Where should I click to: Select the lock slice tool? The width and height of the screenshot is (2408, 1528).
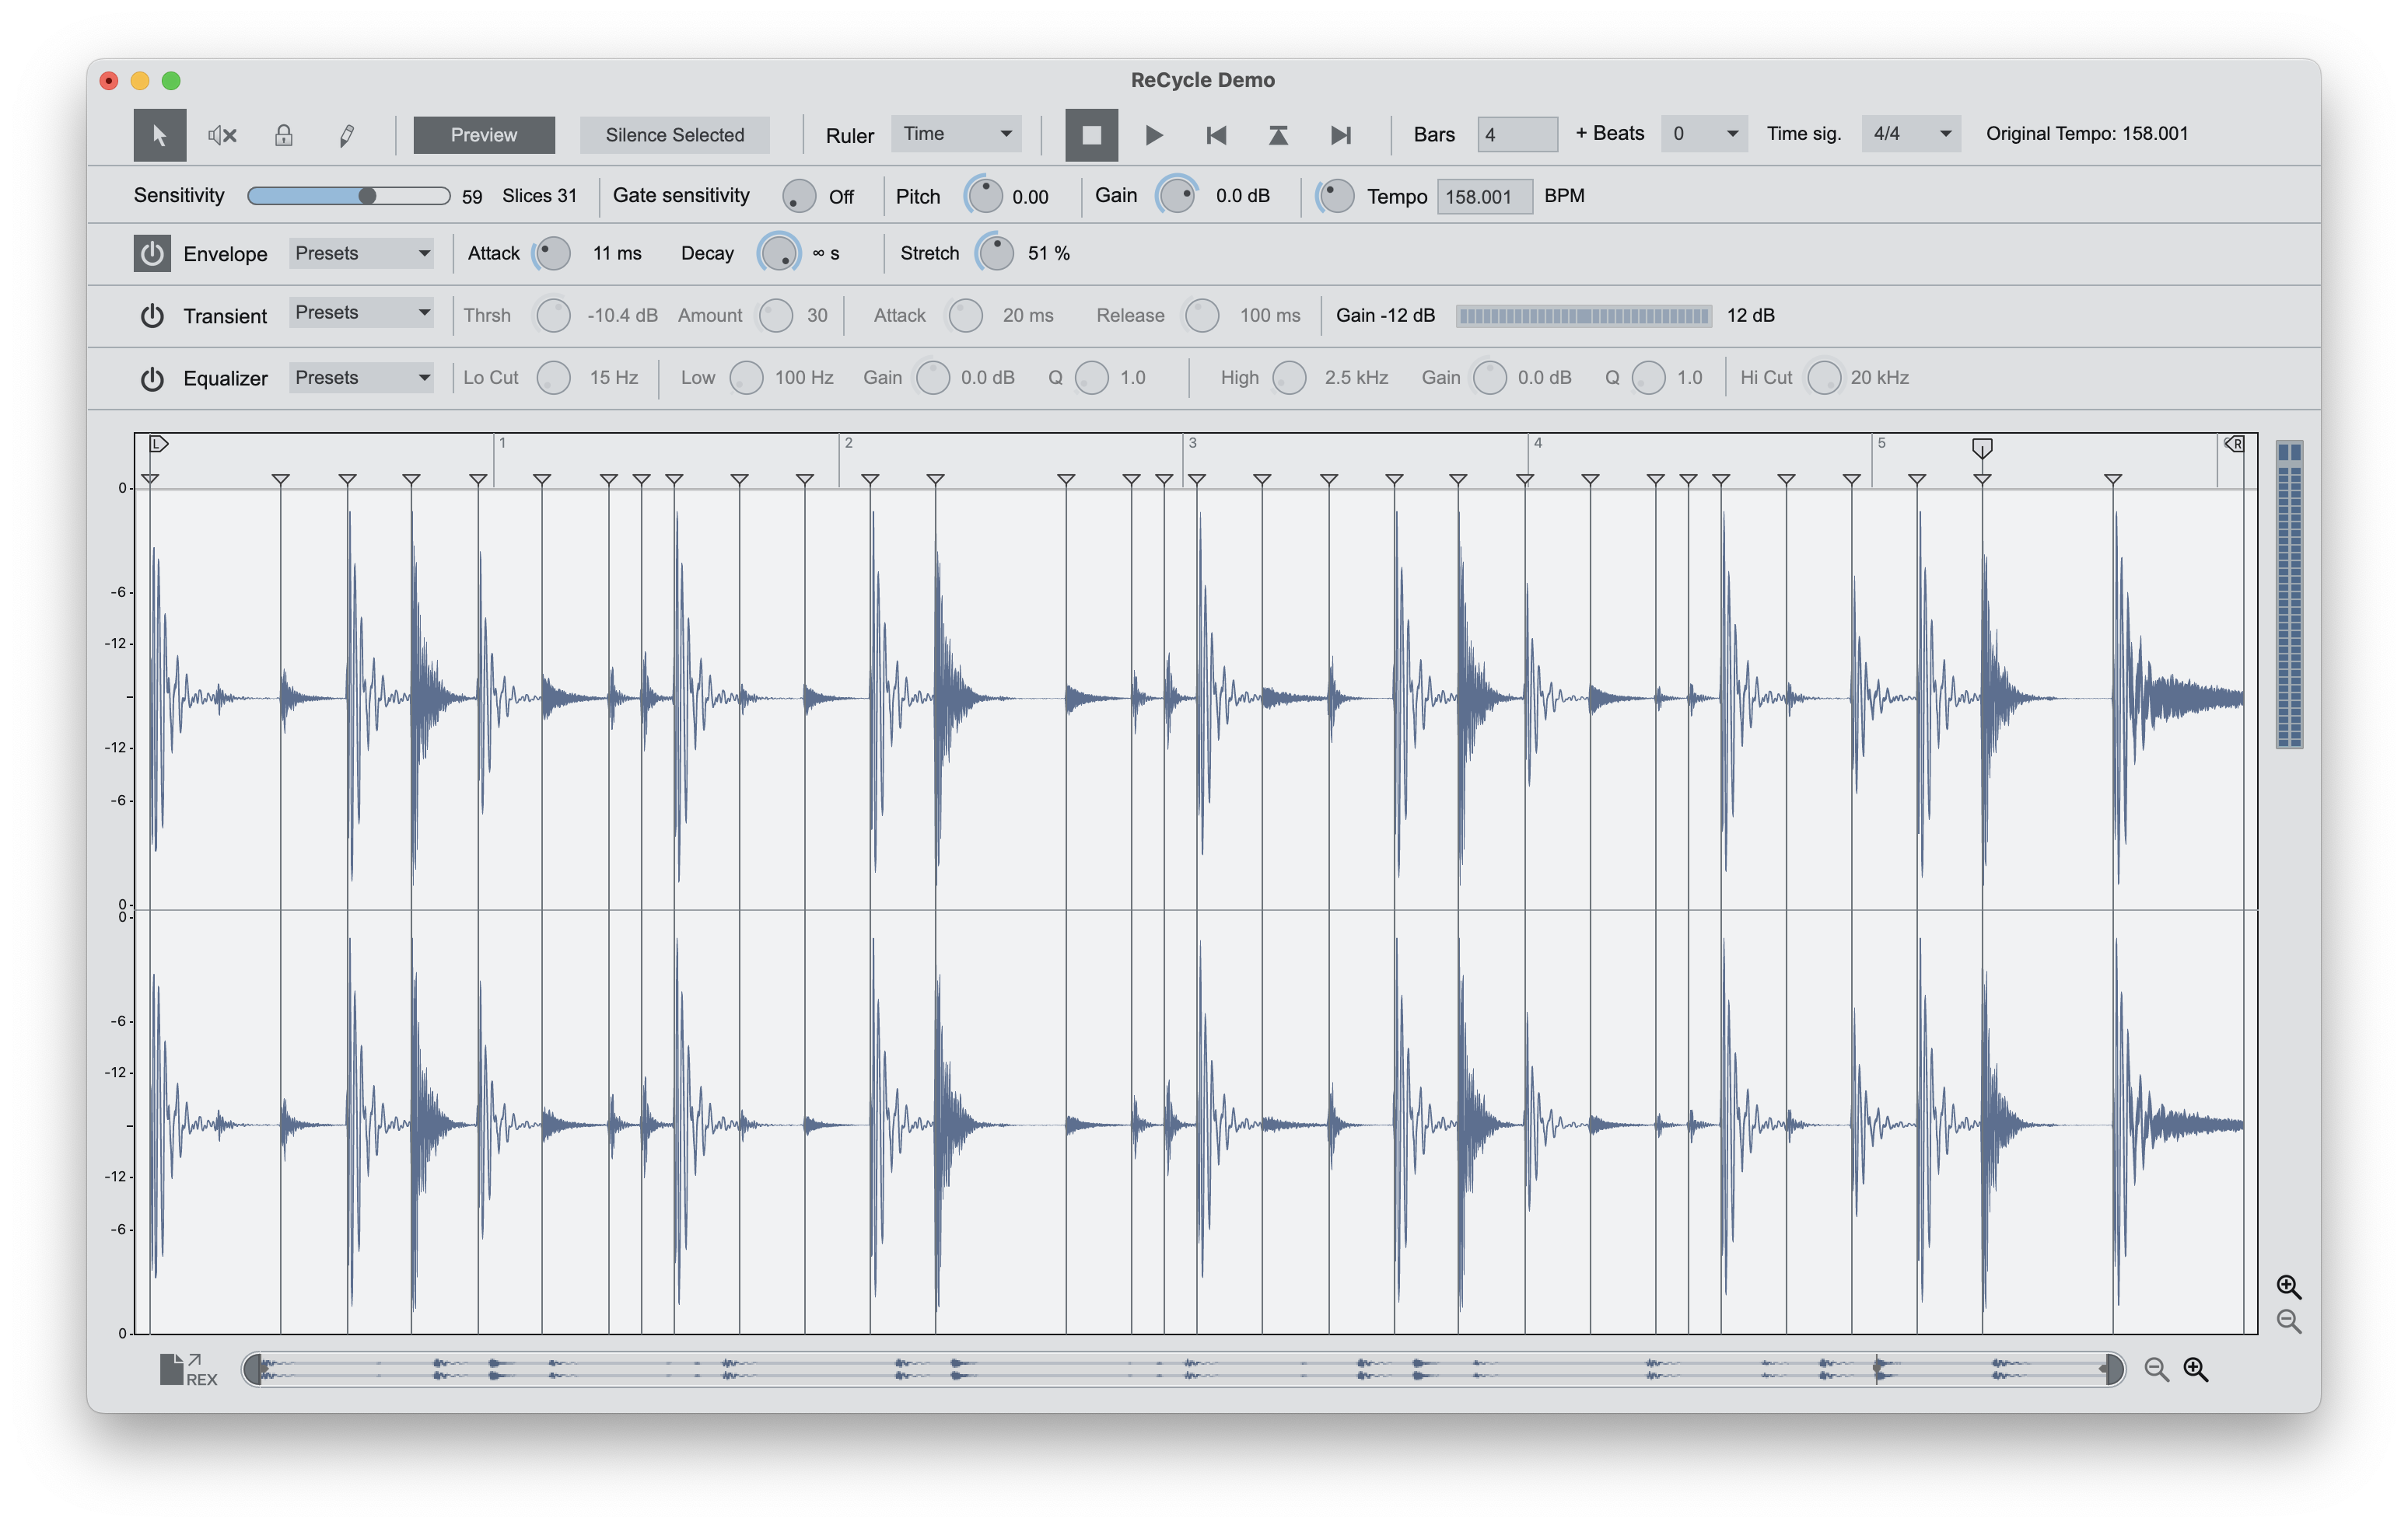coord(284,135)
